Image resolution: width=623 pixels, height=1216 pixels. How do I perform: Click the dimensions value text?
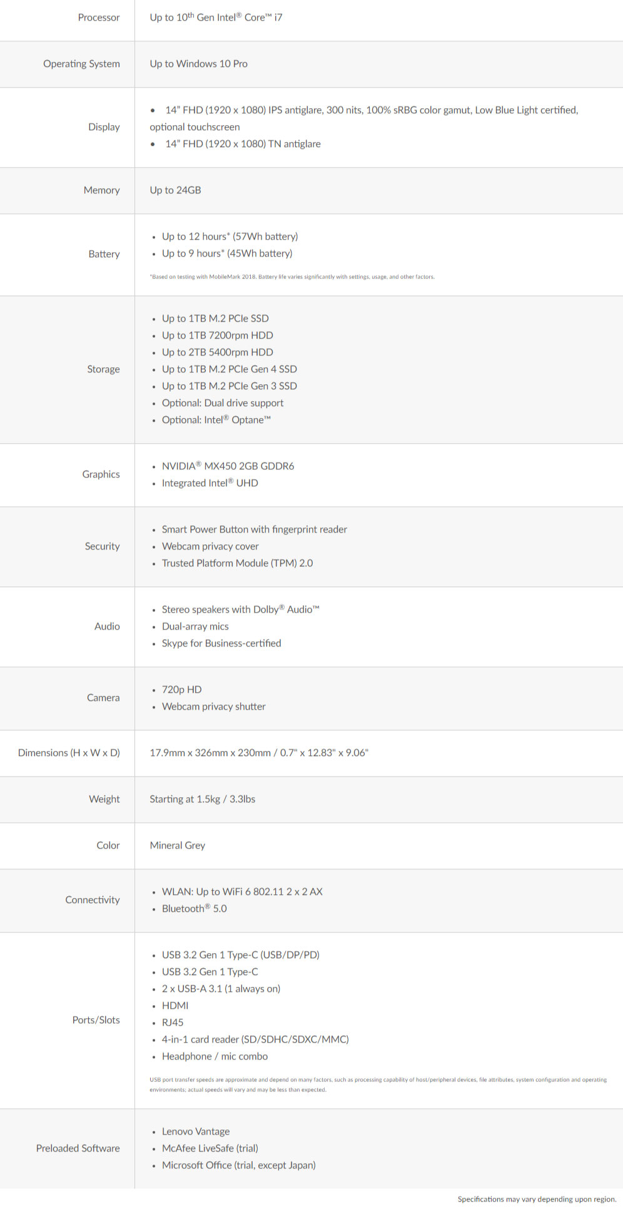(x=259, y=753)
